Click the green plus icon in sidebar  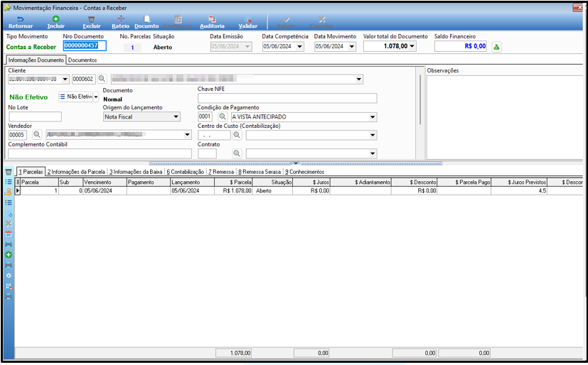9,255
